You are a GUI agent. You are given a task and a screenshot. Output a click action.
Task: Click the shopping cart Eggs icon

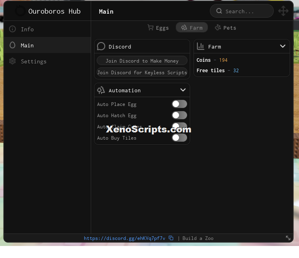click(151, 28)
